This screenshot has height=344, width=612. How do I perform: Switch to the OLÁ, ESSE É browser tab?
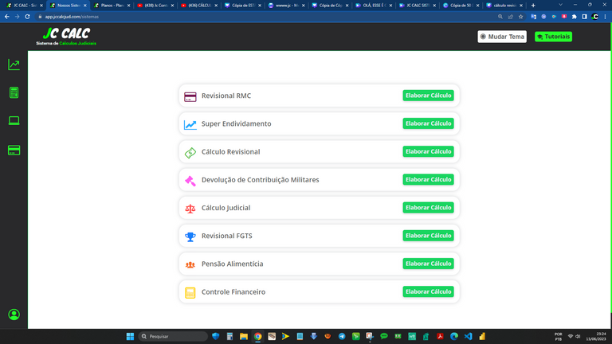tap(373, 6)
